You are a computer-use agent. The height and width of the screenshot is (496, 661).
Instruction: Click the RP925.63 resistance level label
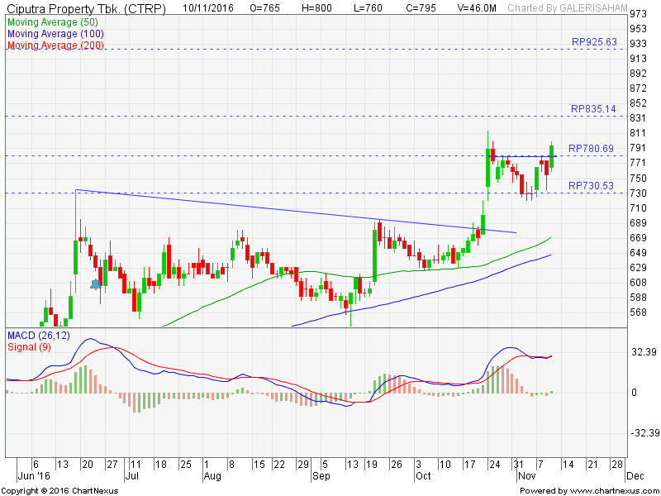(594, 42)
